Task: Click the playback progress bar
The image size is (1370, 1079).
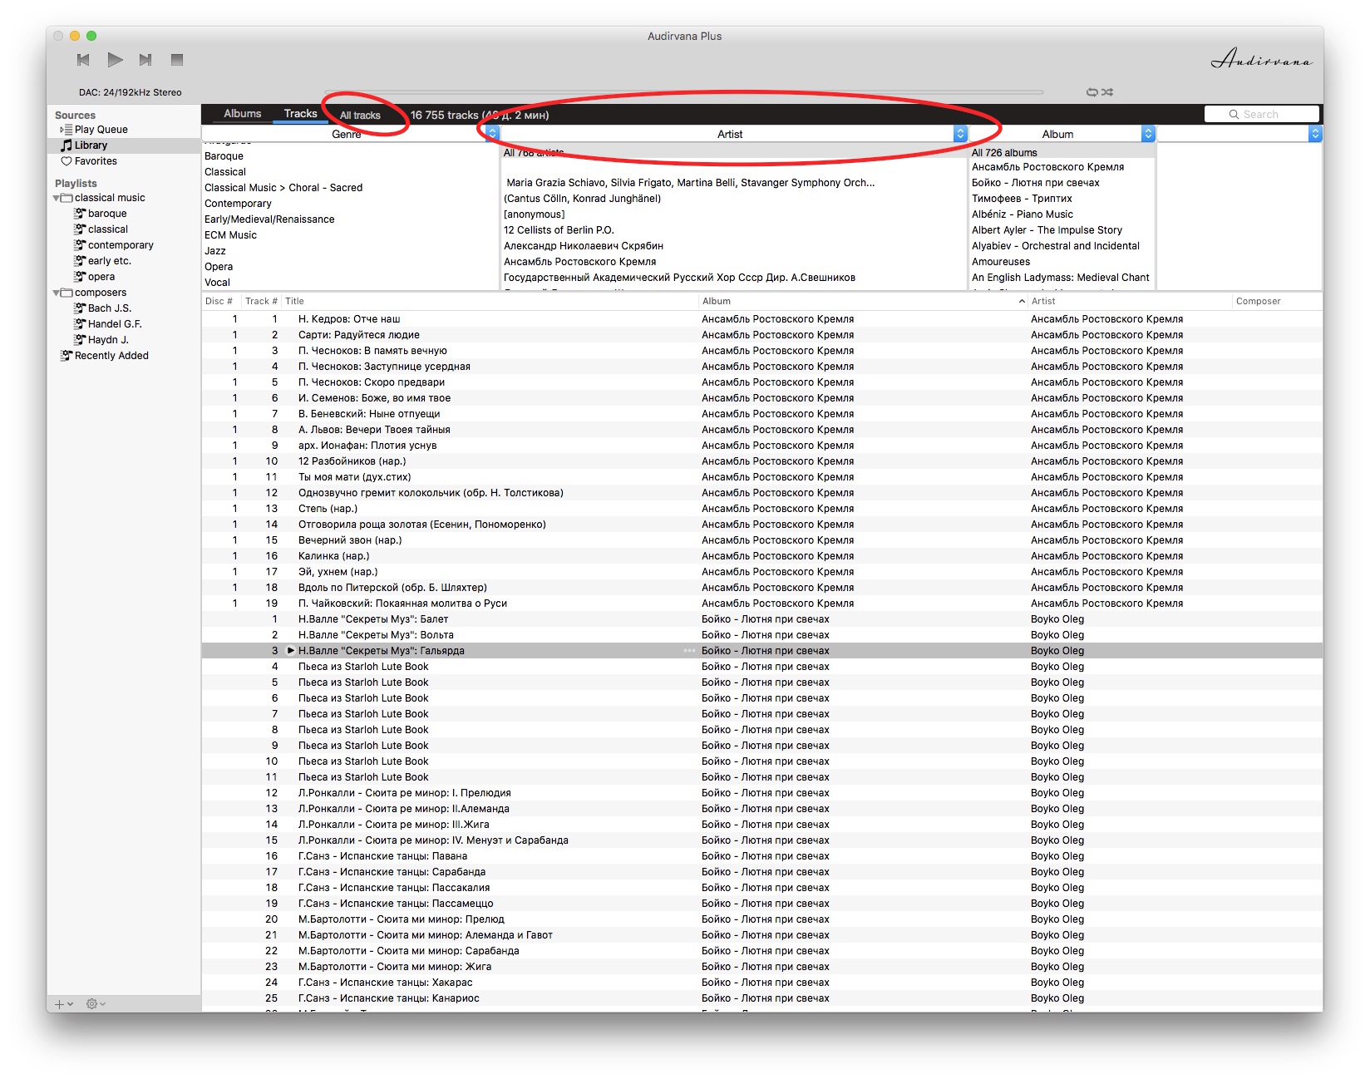Action: tap(683, 92)
